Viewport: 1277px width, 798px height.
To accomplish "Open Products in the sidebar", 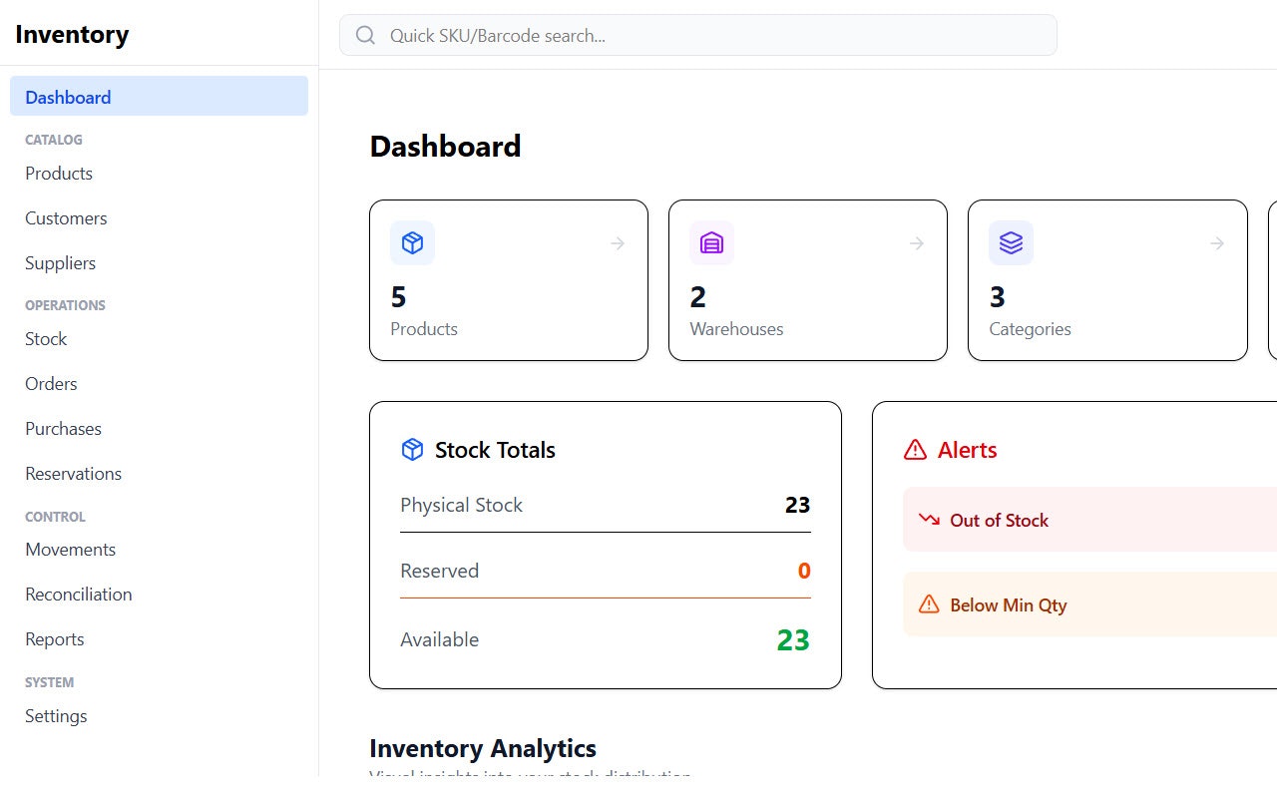I will pyautogui.click(x=159, y=174).
